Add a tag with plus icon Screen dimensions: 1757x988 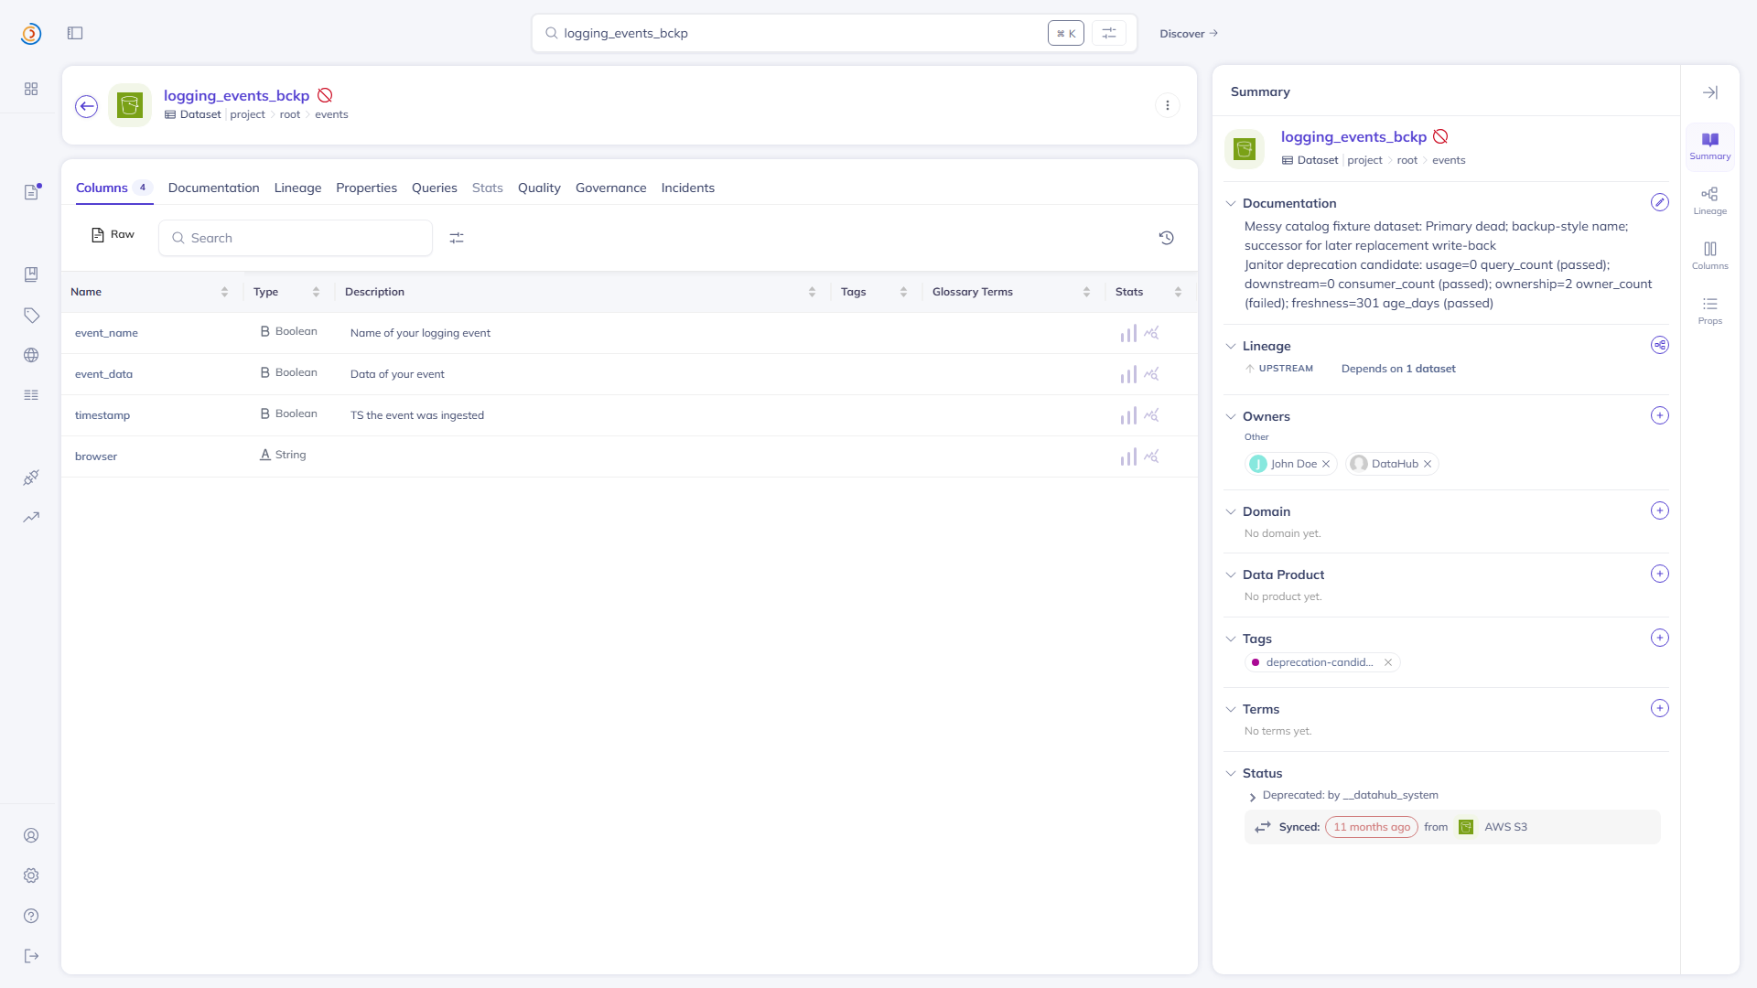point(1660,638)
